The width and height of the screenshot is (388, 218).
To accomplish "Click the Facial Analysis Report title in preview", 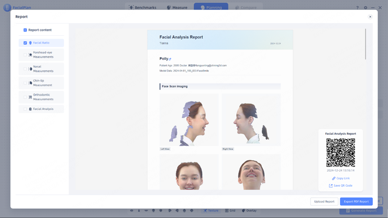I will pyautogui.click(x=181, y=37).
